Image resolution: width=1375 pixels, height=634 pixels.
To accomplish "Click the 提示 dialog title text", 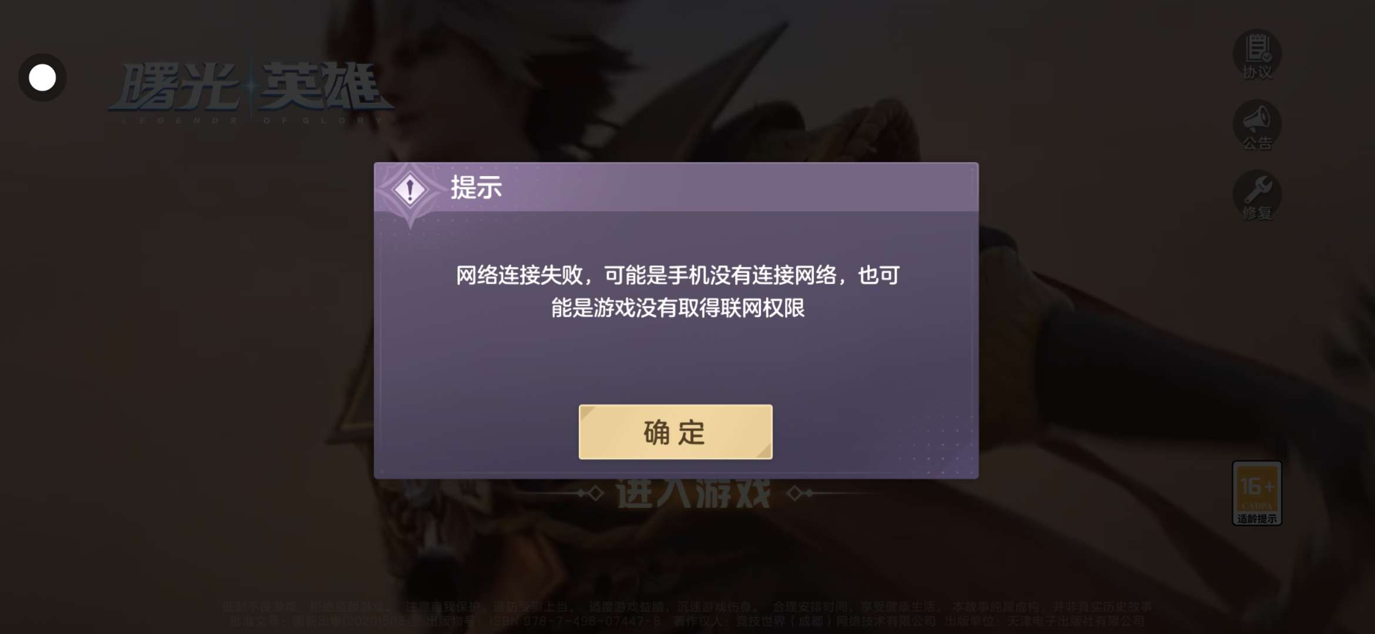I will [476, 188].
